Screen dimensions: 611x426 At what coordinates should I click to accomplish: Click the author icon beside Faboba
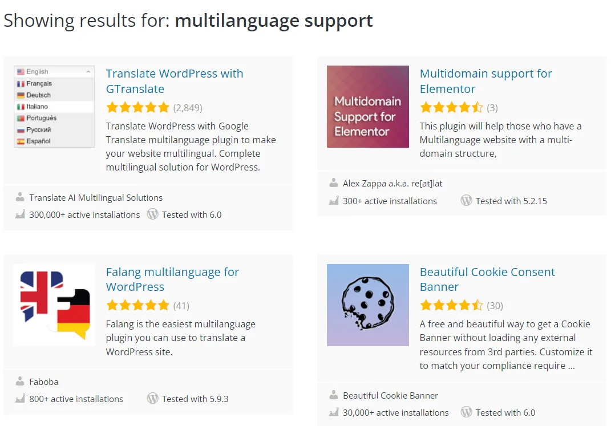[20, 382]
